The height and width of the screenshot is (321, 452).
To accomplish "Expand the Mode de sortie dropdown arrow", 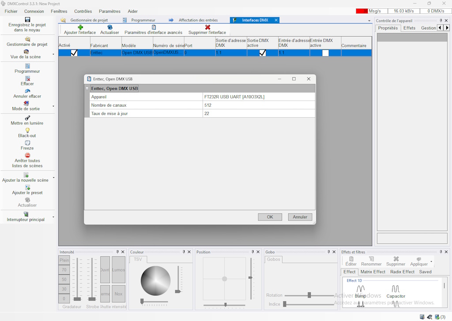I will tap(53, 106).
